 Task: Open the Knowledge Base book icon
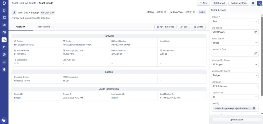(4, 32)
